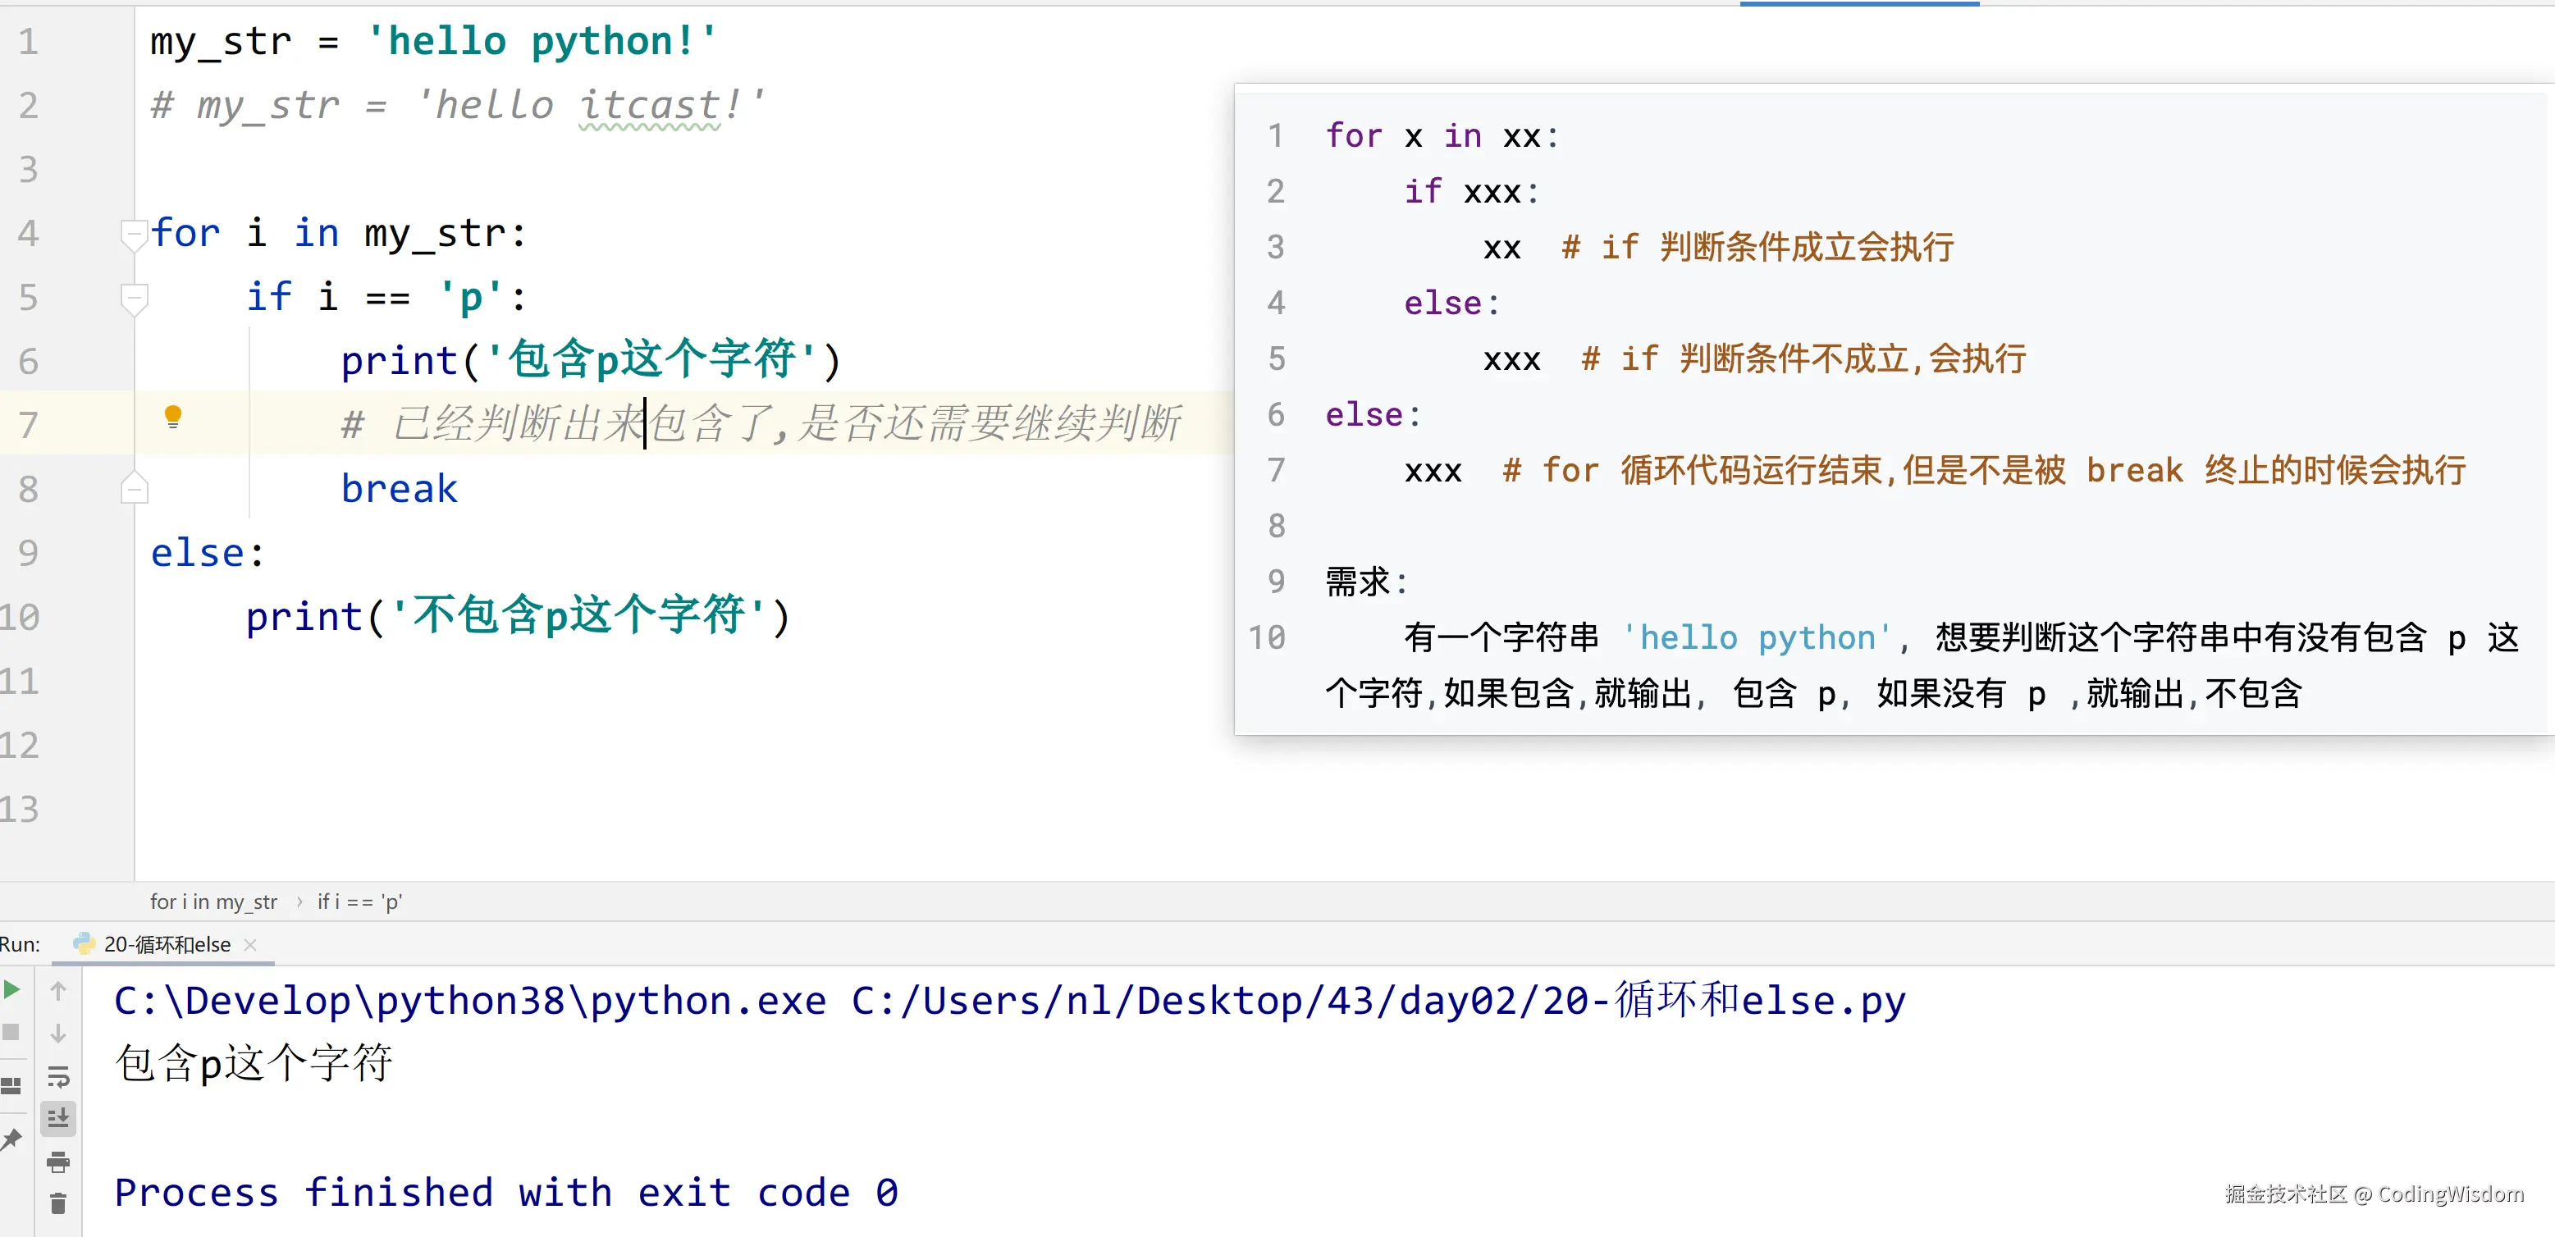Viewport: 2555px width, 1237px height.
Task: Click the green Rerun play icon
Action: pyautogui.click(x=12, y=989)
